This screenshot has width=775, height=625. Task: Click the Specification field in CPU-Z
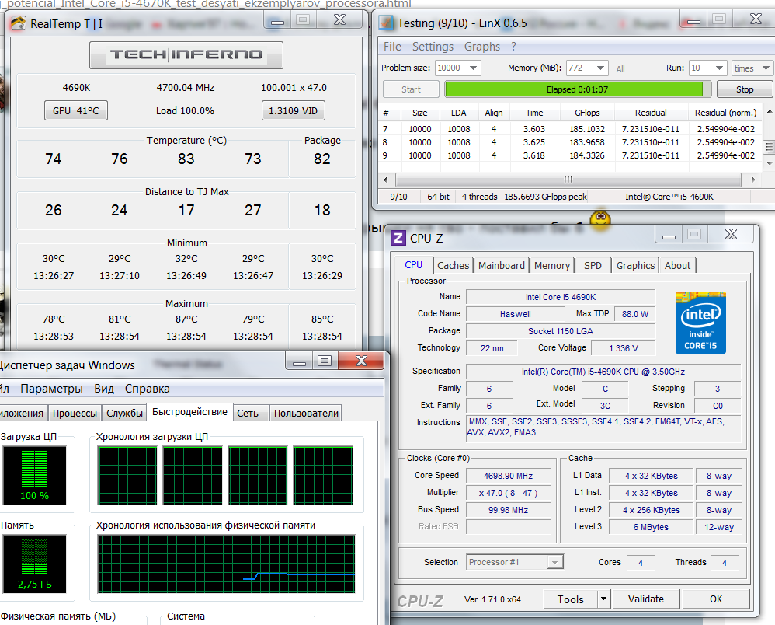[x=603, y=372]
